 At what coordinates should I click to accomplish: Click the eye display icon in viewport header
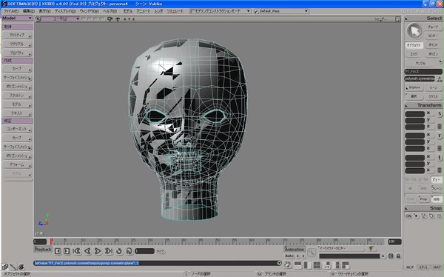pyautogui.click(x=117, y=19)
